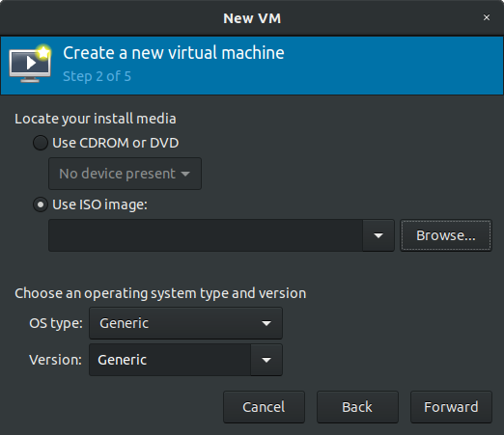This screenshot has height=435, width=504.
Task: Click the Use CDROM or DVD label text
Action: click(x=116, y=143)
